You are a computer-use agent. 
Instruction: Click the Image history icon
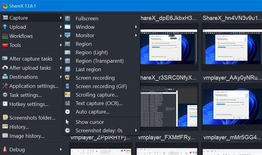[5, 135]
